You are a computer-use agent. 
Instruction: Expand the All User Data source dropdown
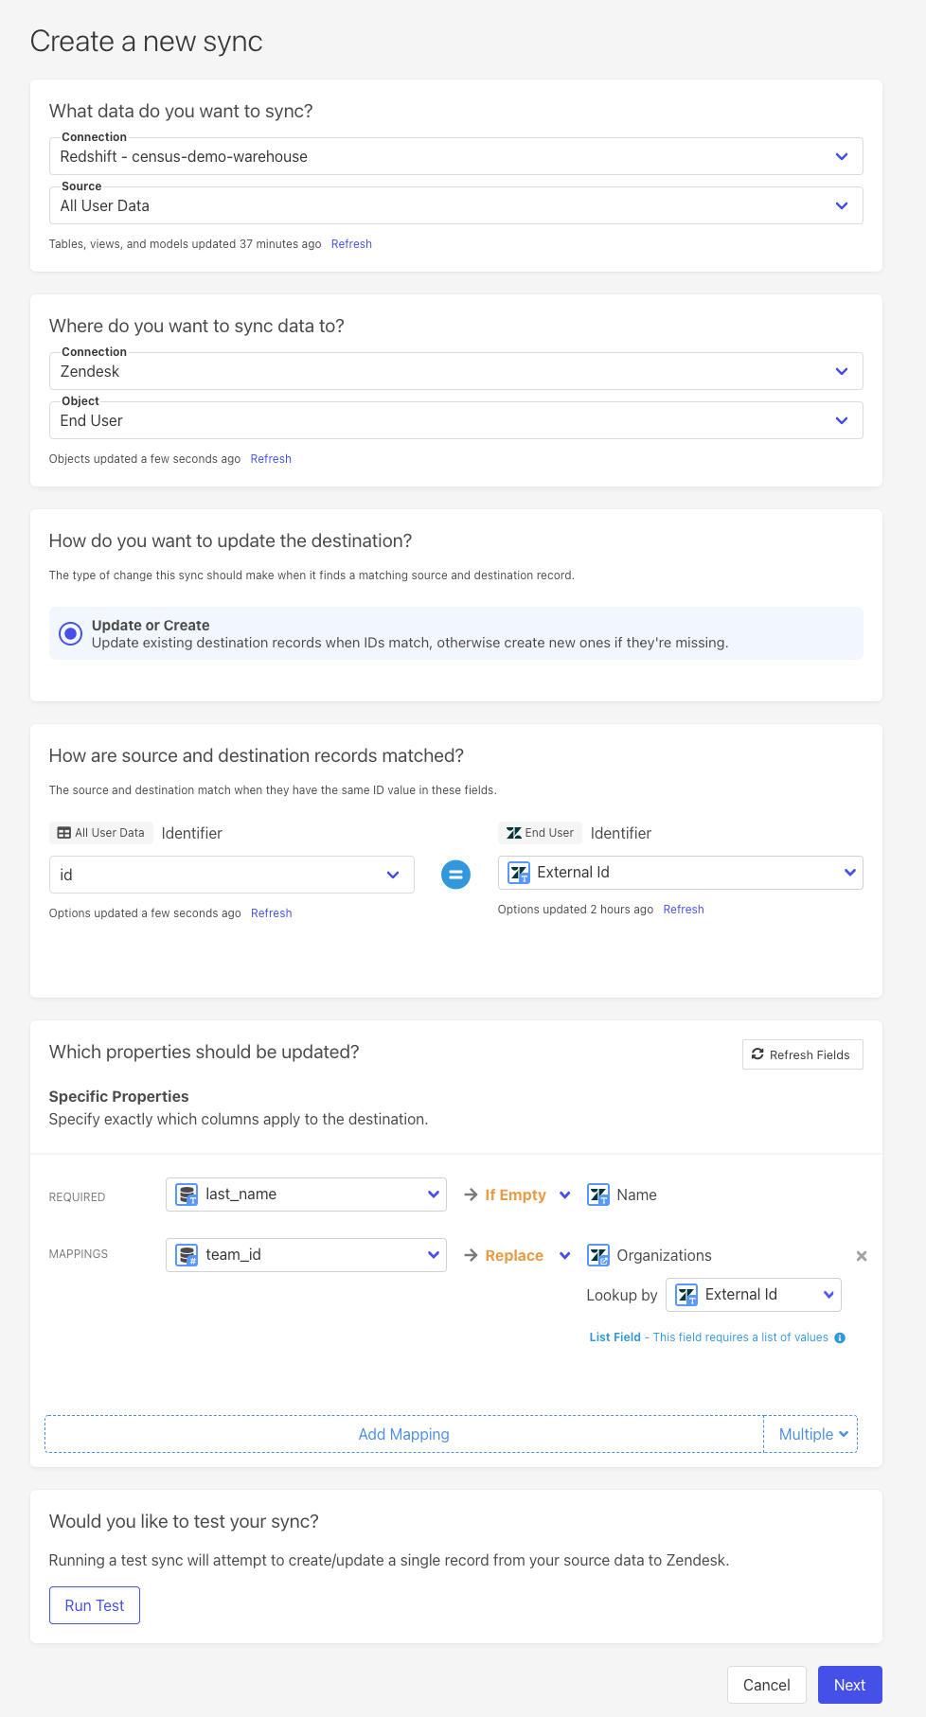tap(455, 205)
